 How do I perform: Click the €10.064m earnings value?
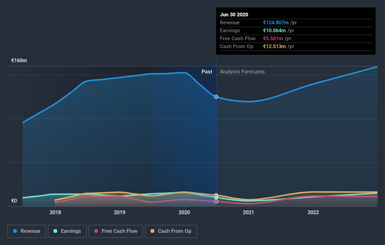pos(274,30)
